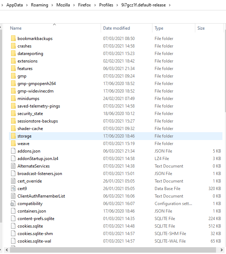Click the extensions folder icon
The width and height of the screenshot is (226, 254).
click(13, 61)
